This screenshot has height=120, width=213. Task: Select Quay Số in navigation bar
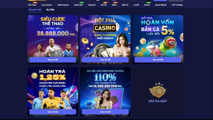point(92,5)
